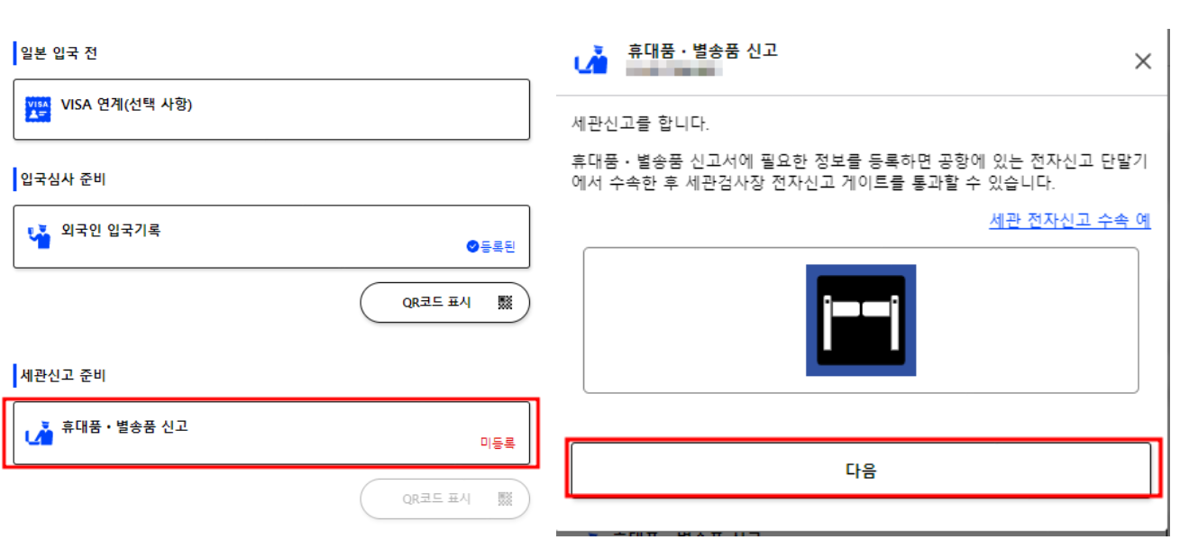Viewport: 1180px width, 549px height.
Task: Click the VISA card icon
Action: pyautogui.click(x=39, y=110)
